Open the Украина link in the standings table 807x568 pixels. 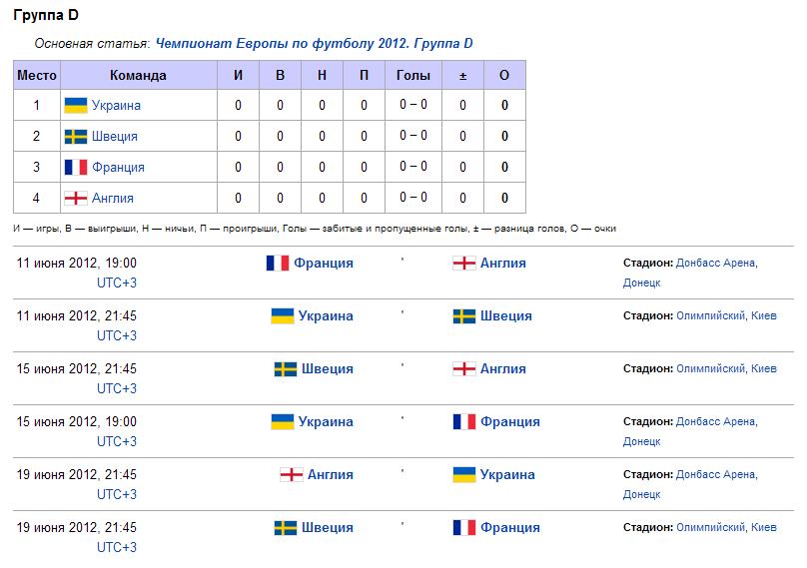[x=116, y=105]
